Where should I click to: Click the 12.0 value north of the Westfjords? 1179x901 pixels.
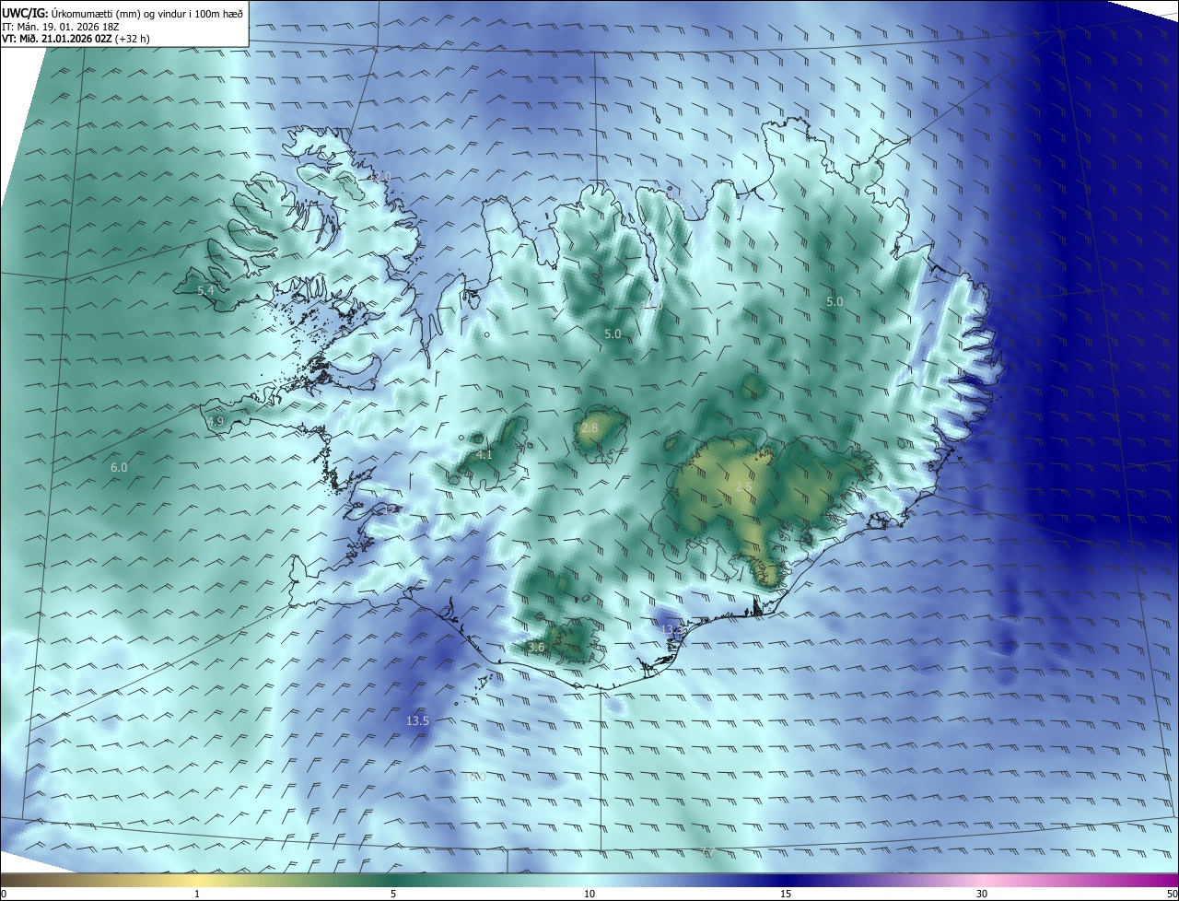pos(379,176)
